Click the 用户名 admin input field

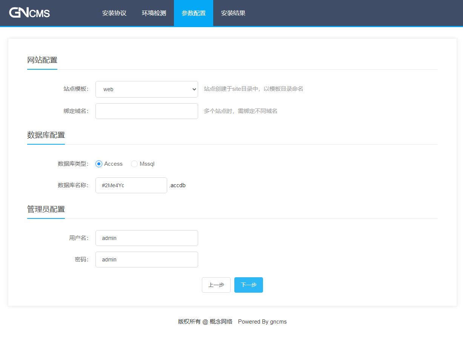pos(147,238)
